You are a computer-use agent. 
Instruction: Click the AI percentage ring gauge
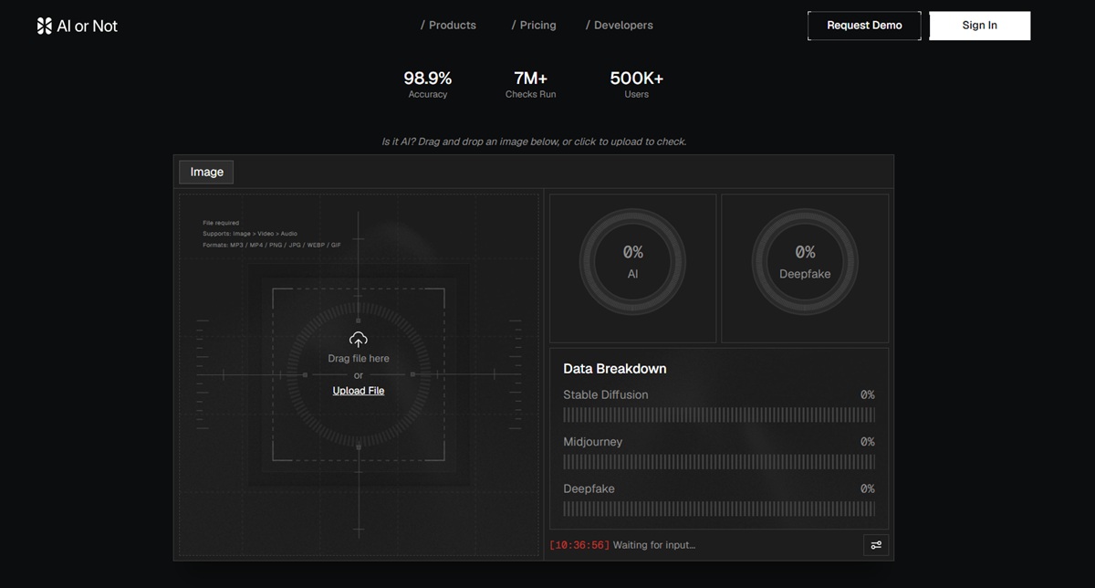pyautogui.click(x=633, y=262)
